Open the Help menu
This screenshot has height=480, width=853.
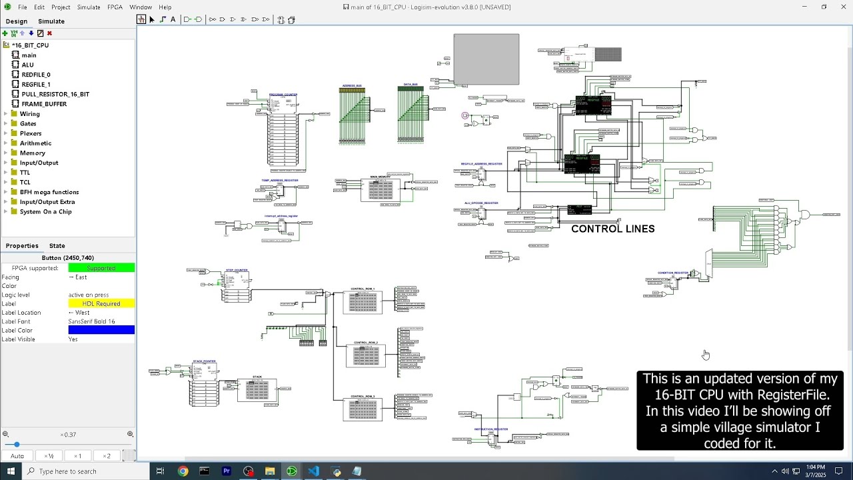pos(165,7)
